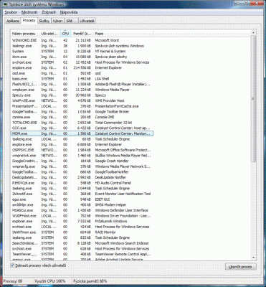This screenshot has width=266, height=287.
Task: Open the Možnosti menu
Action: pos(29,12)
